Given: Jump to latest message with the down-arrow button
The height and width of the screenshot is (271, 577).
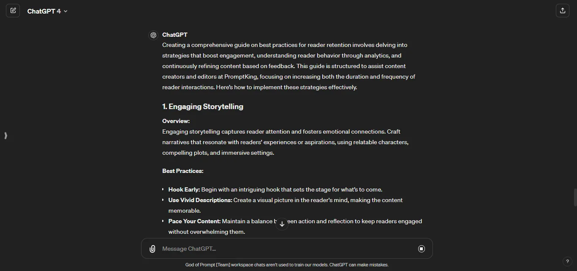Looking at the screenshot, I should click(x=282, y=223).
